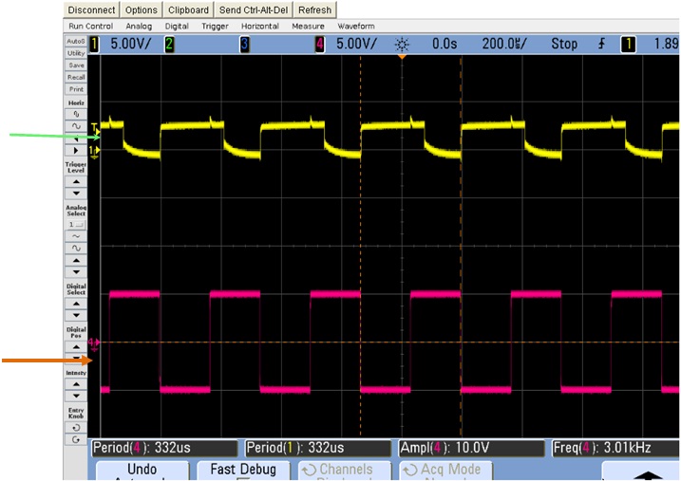
Task: Click the Digital Pos up arrow
Action: (x=76, y=347)
